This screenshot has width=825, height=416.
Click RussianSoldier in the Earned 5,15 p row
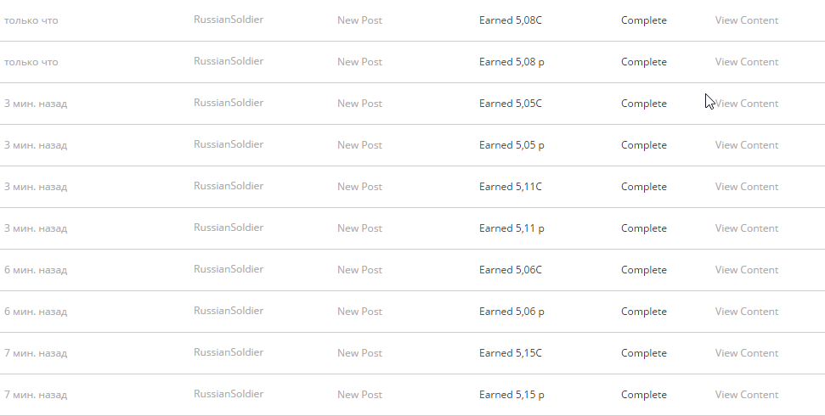[229, 394]
